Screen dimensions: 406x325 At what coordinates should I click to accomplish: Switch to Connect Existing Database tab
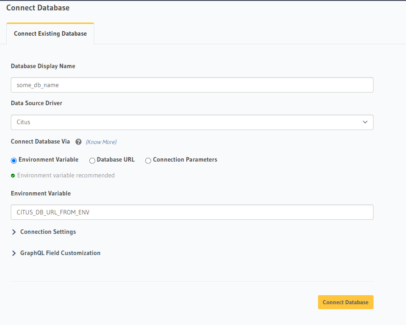[50, 34]
